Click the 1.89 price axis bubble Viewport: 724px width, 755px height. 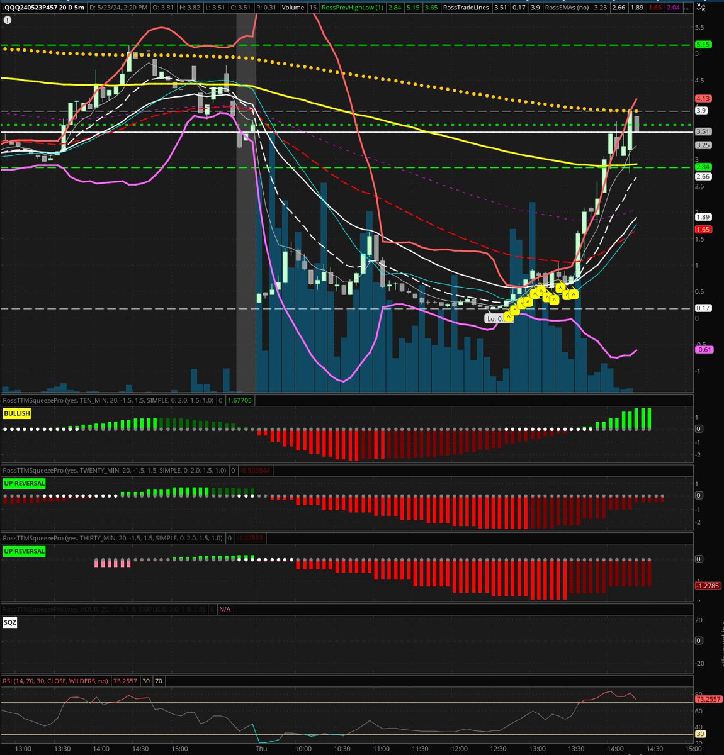coord(703,217)
